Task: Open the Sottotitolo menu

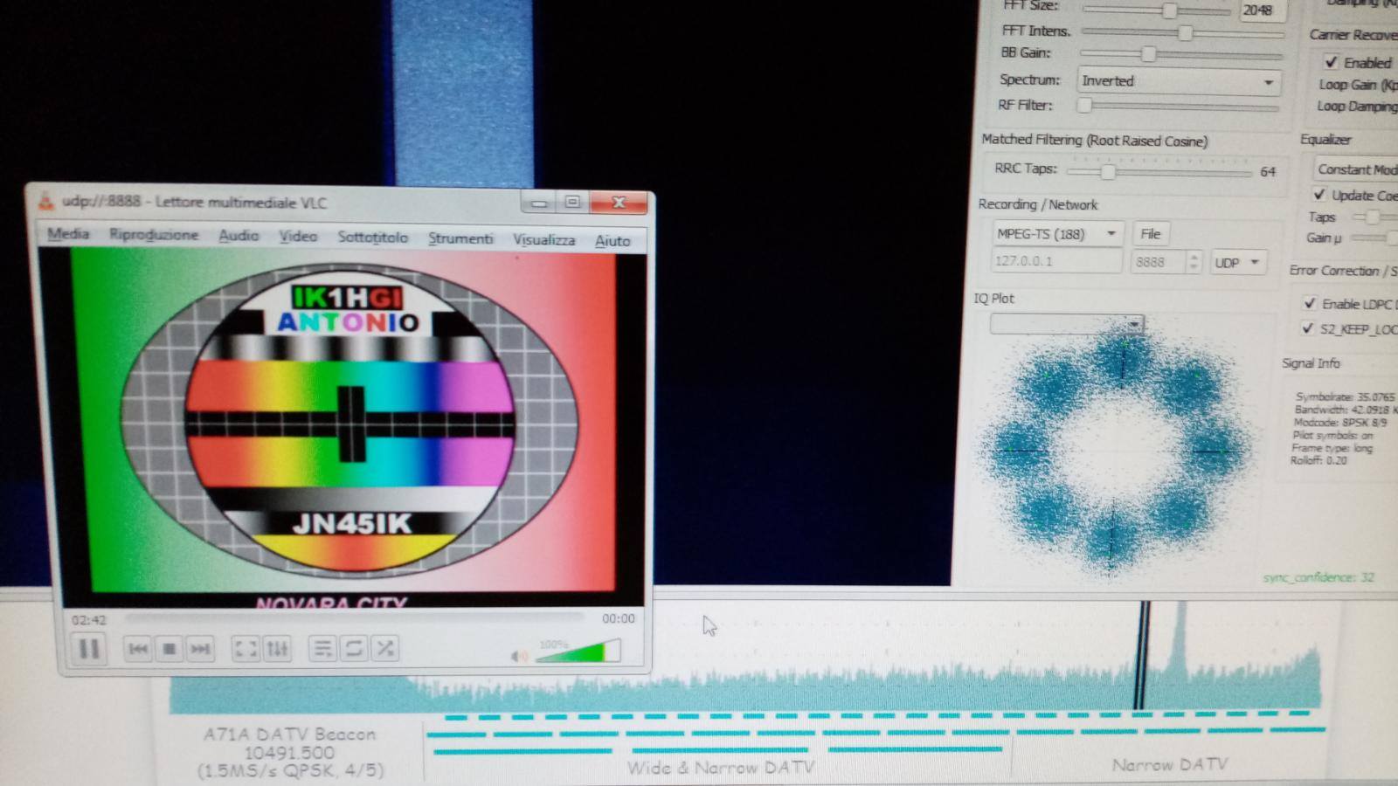Action: tap(373, 238)
